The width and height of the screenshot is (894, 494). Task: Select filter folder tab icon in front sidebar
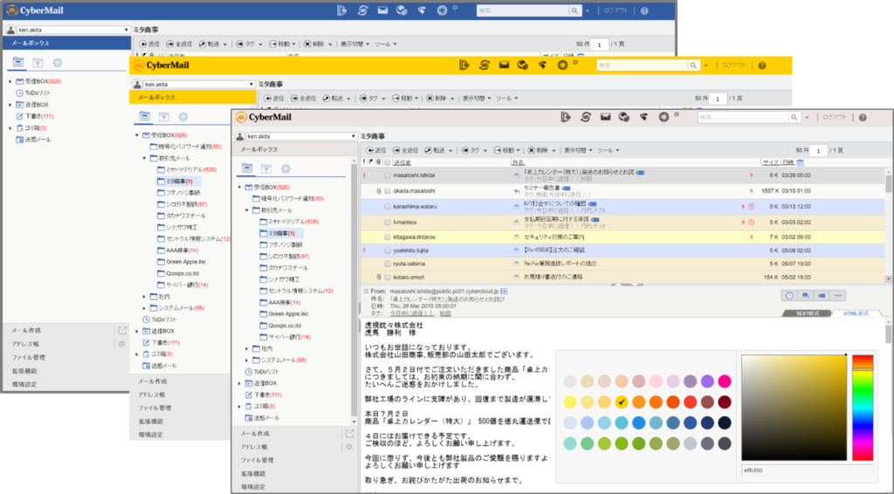point(266,168)
